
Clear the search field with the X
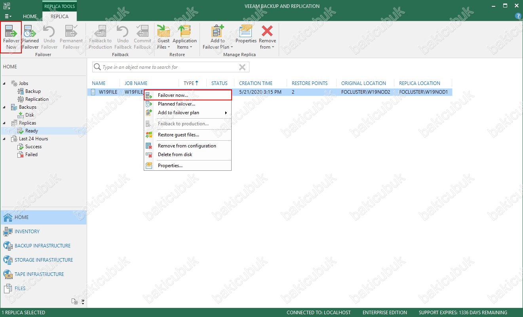click(x=242, y=67)
